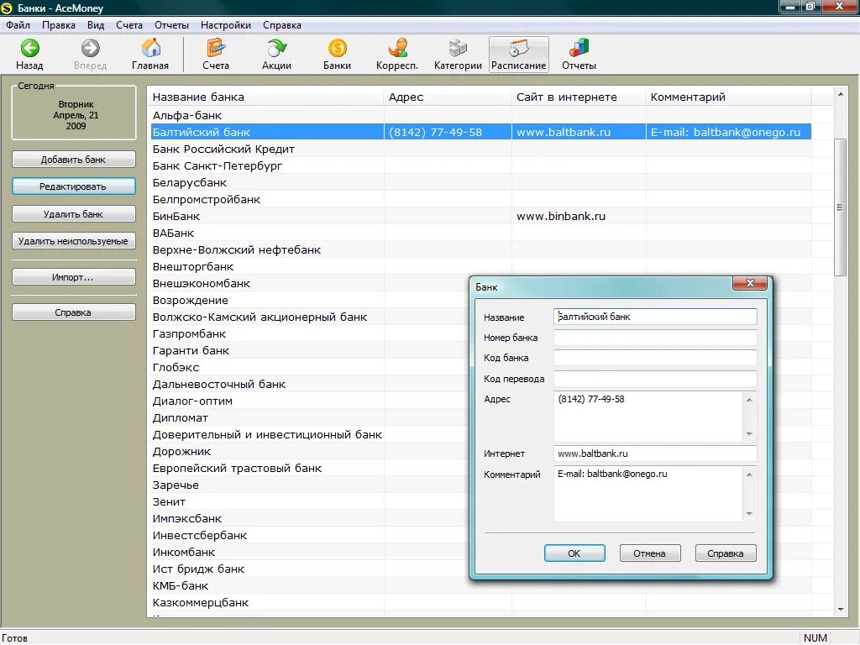Image resolution: width=860 pixels, height=645 pixels.
Task: Open the Главная home icon
Action: click(x=150, y=48)
